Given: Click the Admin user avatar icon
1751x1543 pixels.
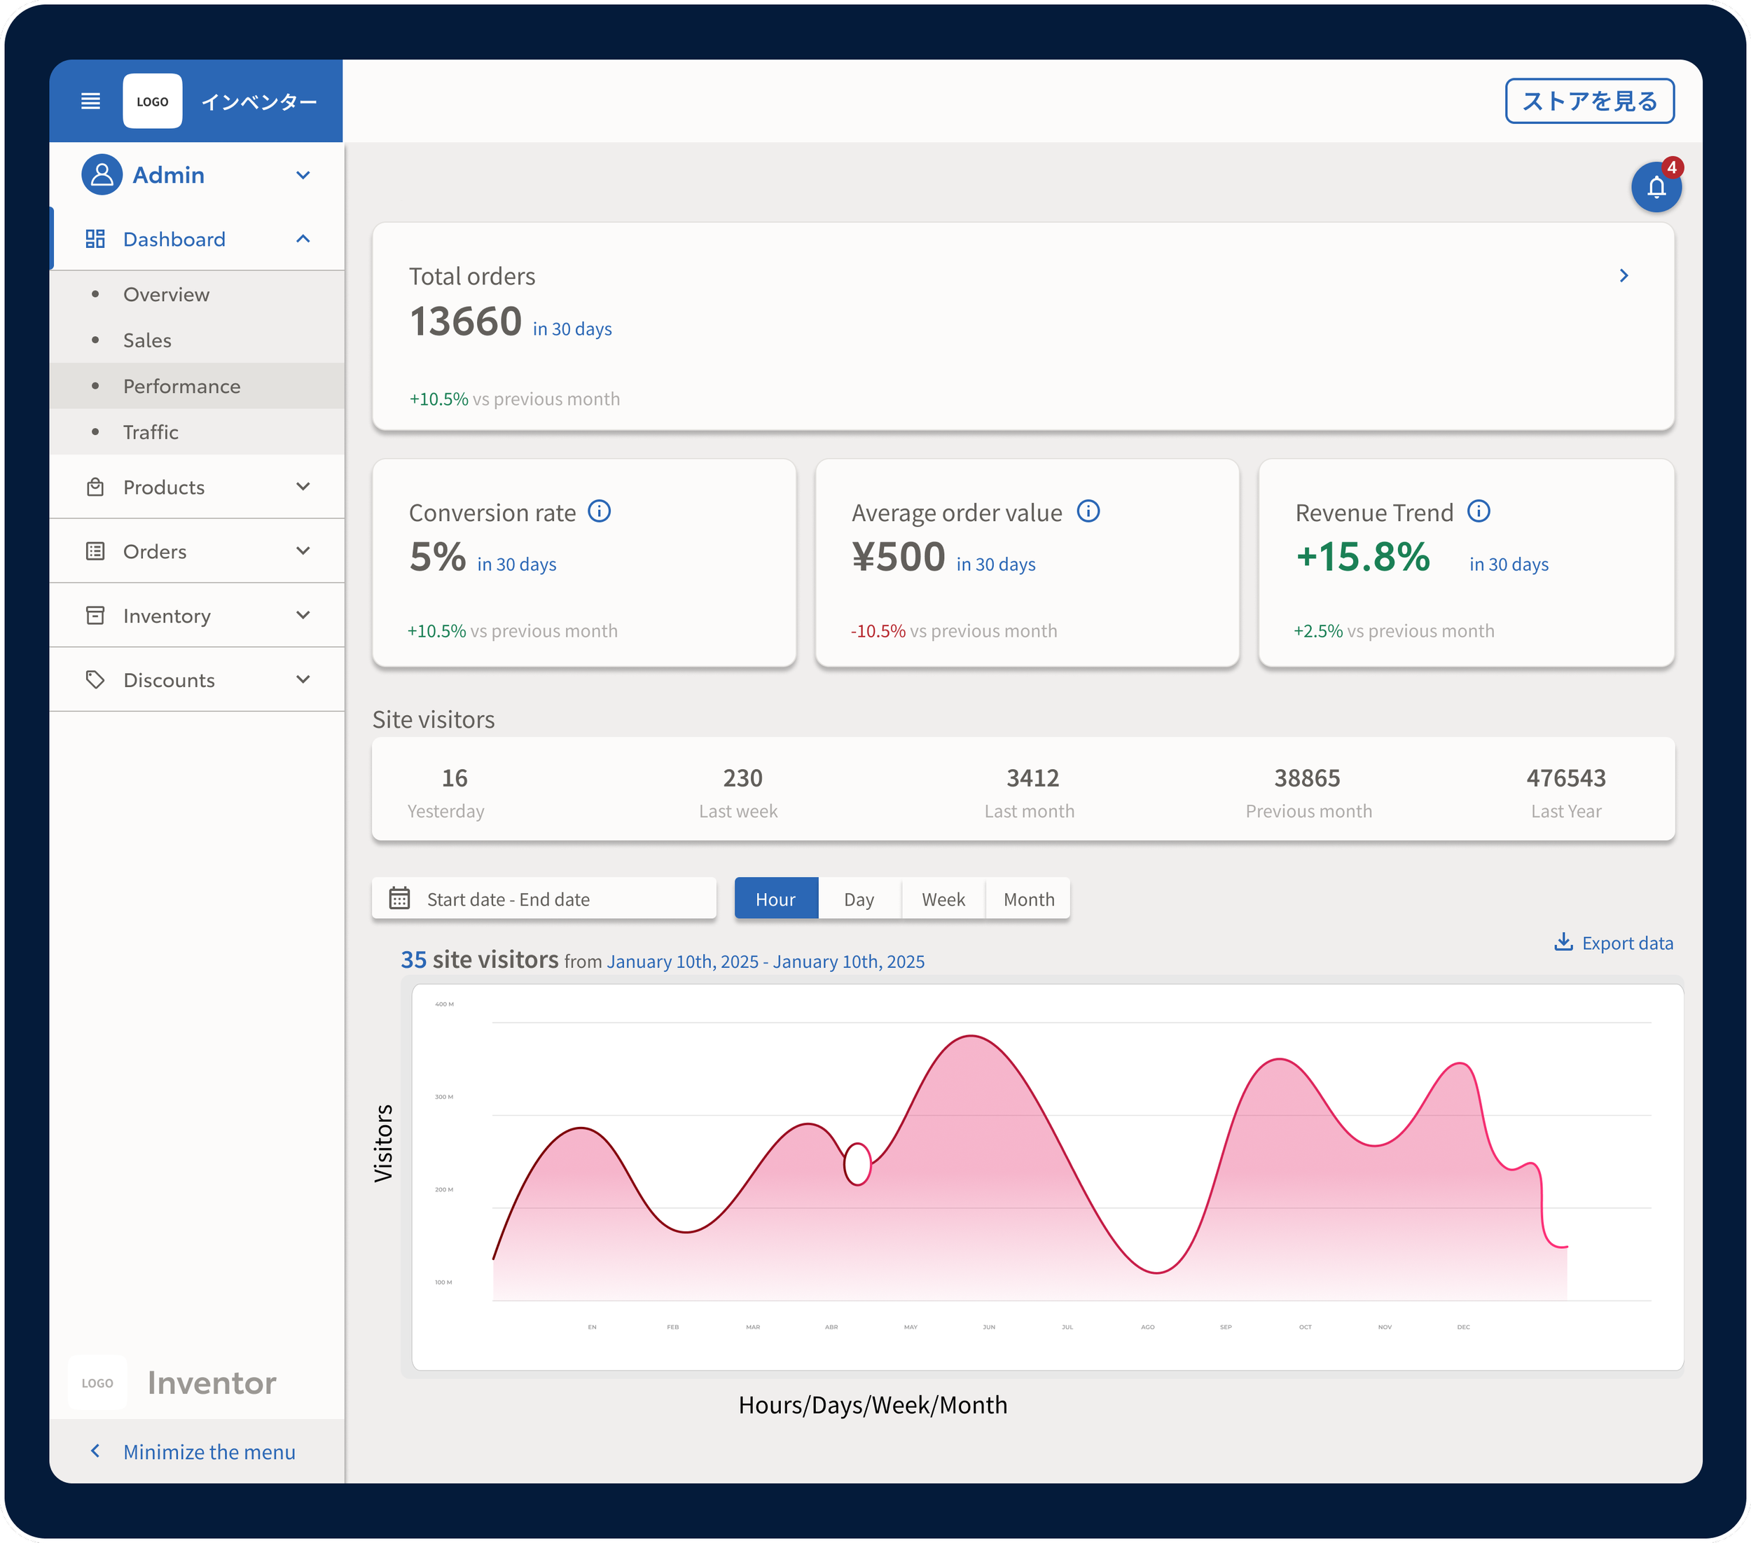Looking at the screenshot, I should [101, 175].
